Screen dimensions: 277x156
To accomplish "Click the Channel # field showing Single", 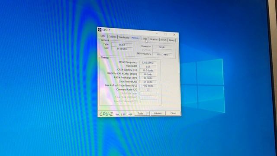I will 162,47.
